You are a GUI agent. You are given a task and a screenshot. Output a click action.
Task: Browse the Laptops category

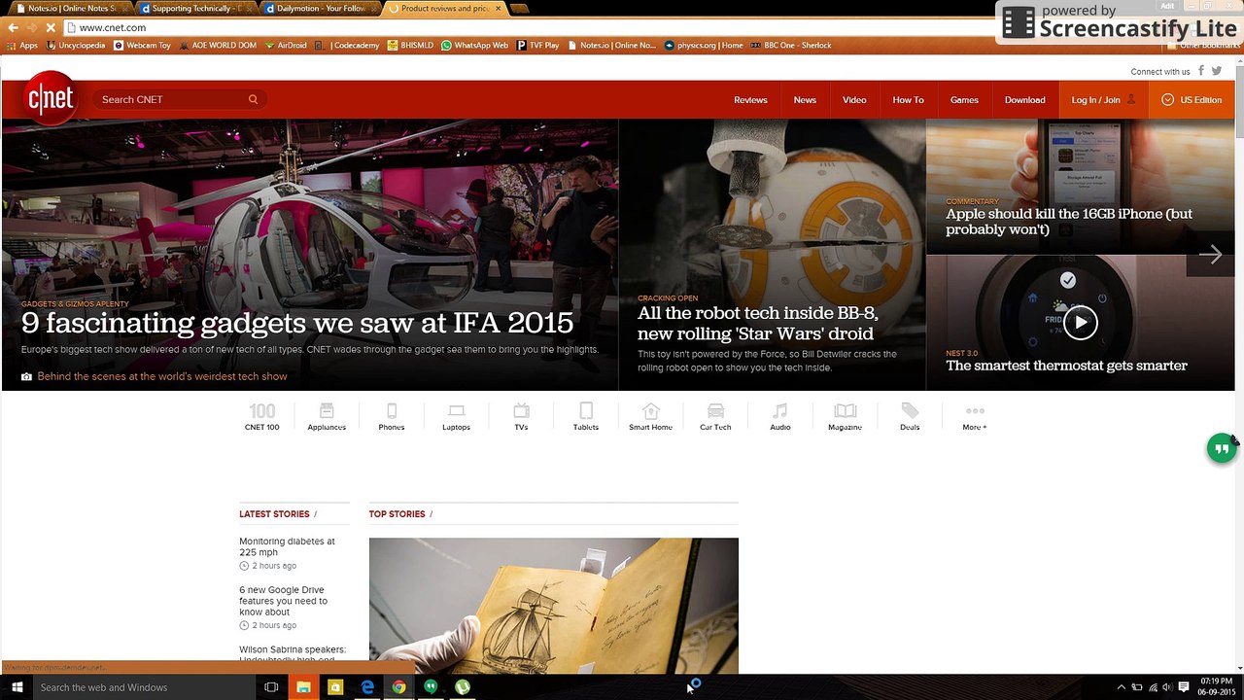[x=456, y=417]
